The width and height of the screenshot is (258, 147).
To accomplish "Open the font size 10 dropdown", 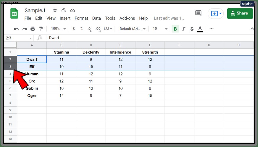I will click(160, 29).
